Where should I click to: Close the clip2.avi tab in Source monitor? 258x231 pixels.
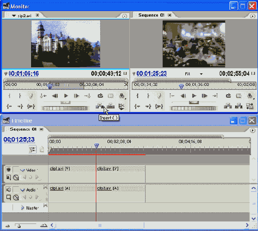(38, 15)
